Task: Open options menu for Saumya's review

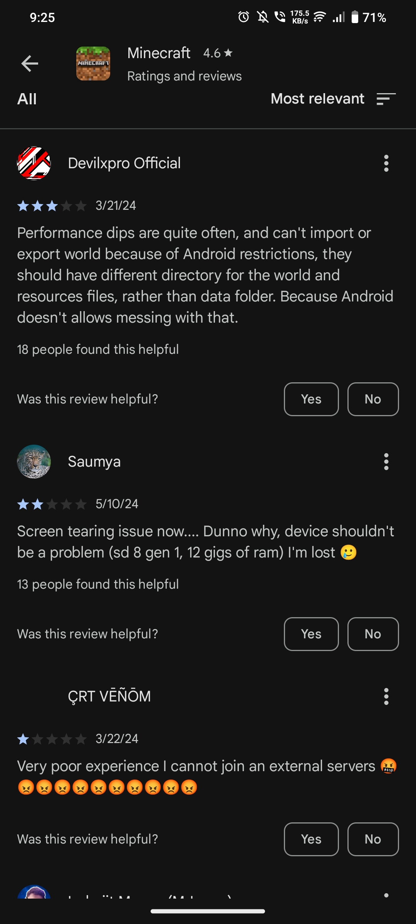Action: point(386,462)
